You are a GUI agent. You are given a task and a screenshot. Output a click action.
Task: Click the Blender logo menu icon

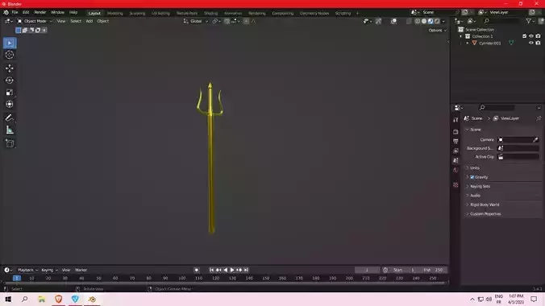click(6, 13)
